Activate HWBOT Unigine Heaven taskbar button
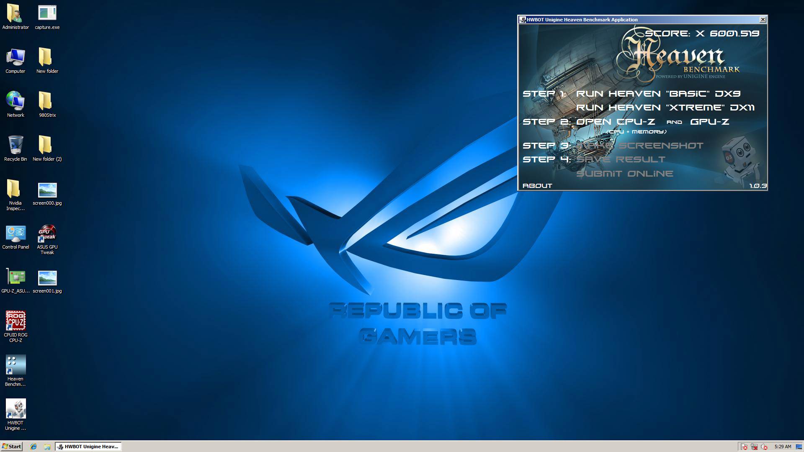This screenshot has height=452, width=804. (x=88, y=447)
